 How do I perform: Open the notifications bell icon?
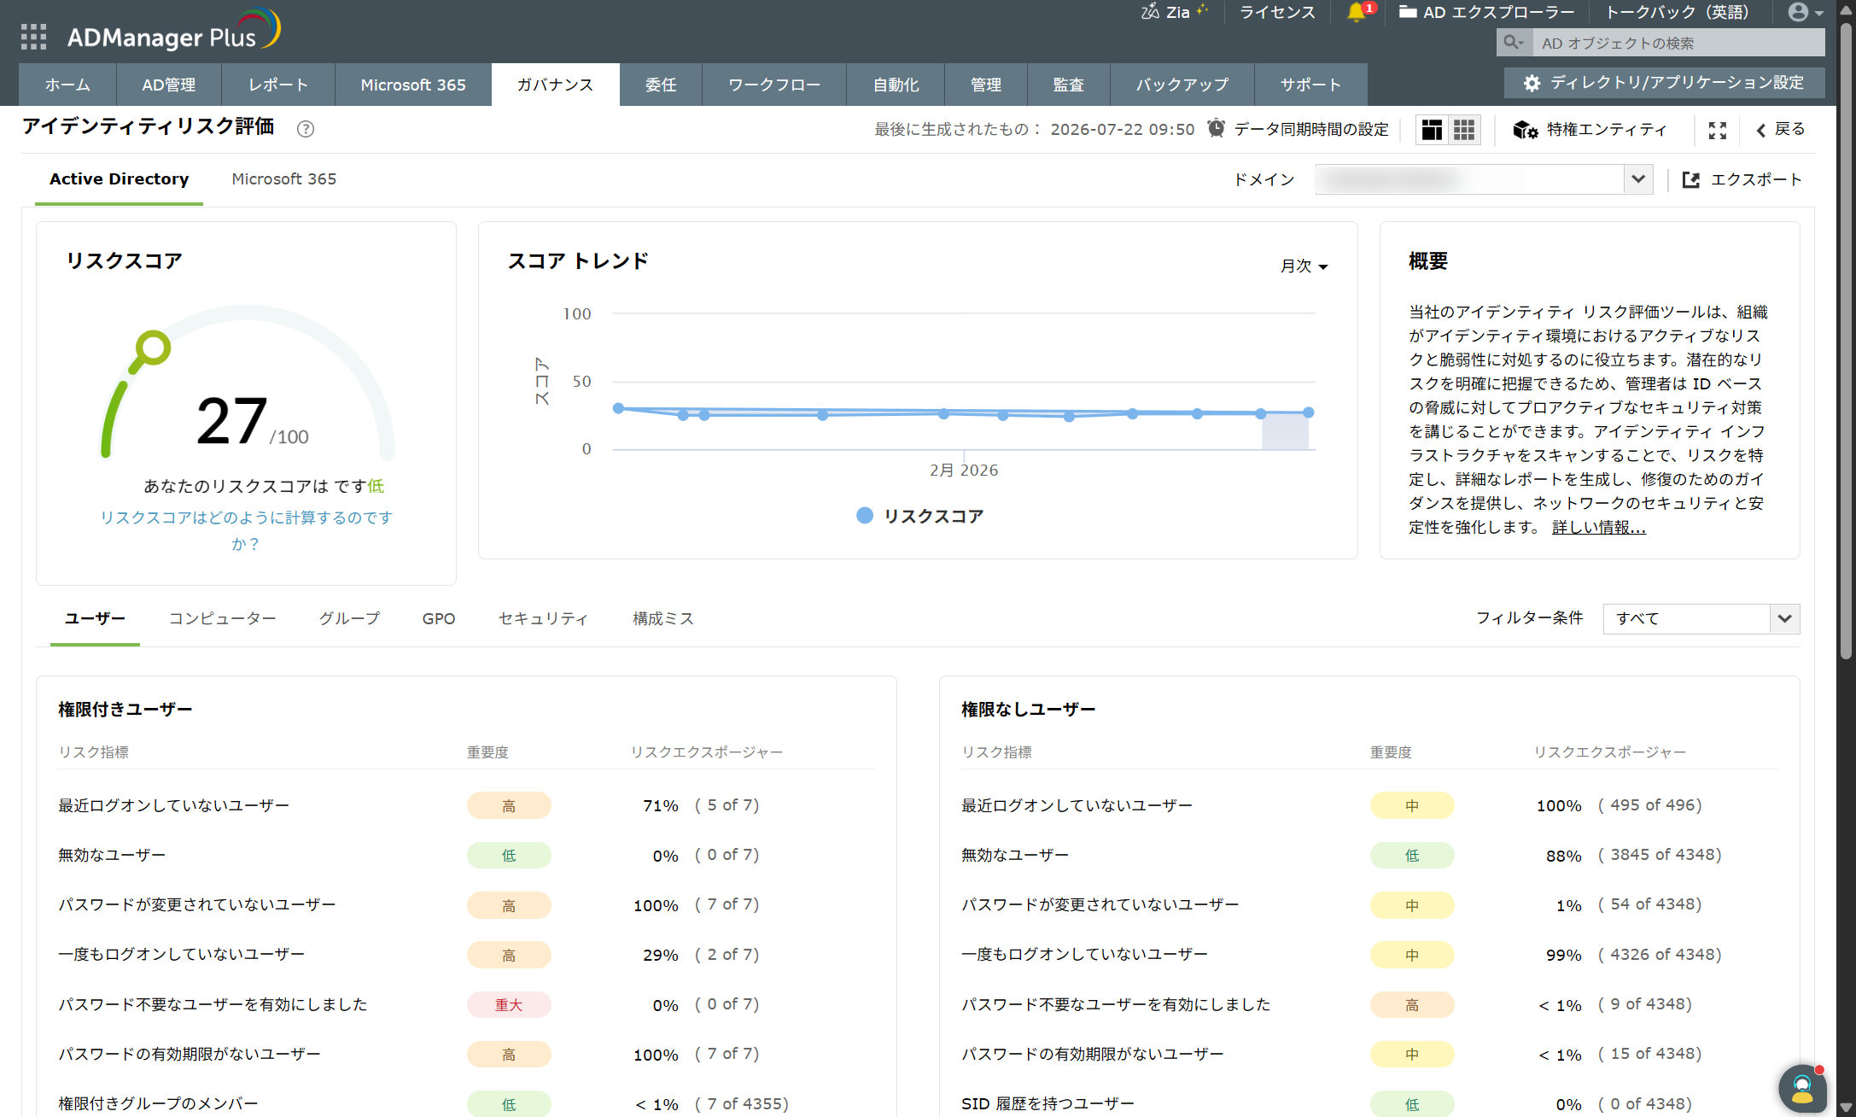coord(1355,12)
